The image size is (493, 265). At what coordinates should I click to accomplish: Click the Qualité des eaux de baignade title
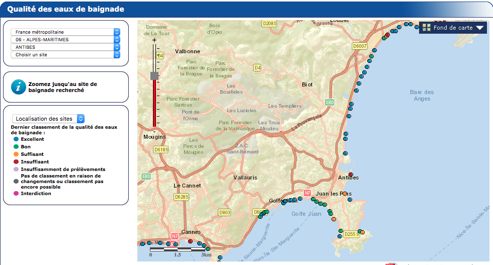click(x=65, y=9)
